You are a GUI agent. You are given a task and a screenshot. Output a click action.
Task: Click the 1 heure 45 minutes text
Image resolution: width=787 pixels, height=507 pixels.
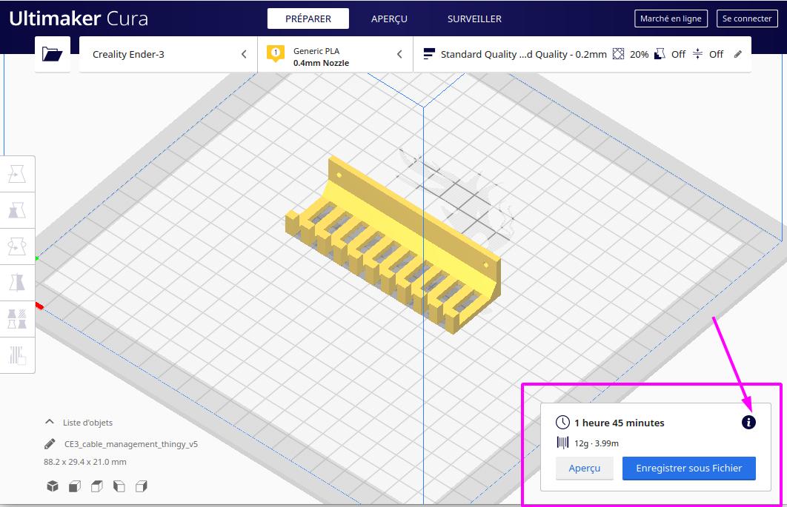tap(620, 423)
